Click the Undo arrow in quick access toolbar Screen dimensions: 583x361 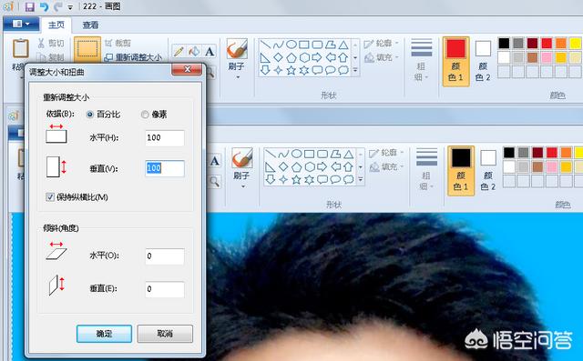(45, 6)
